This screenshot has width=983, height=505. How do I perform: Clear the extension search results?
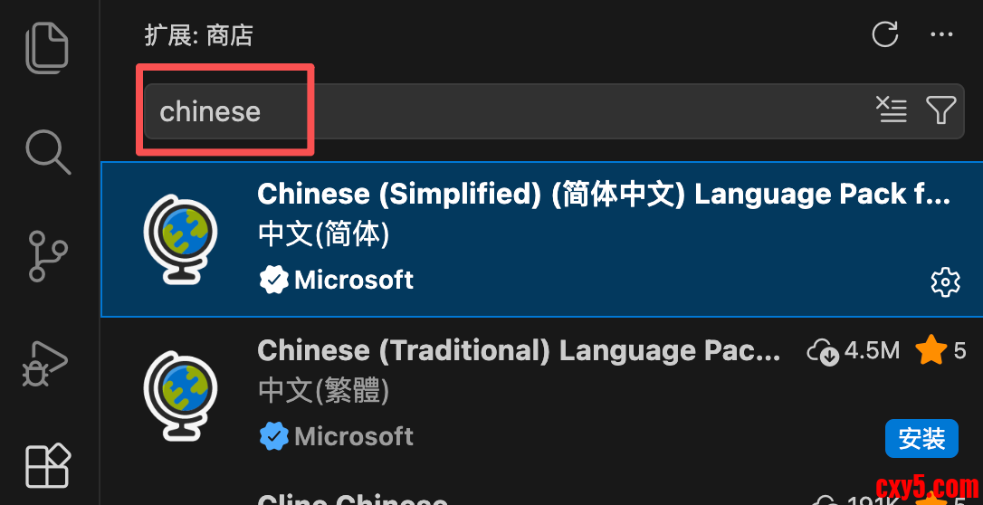[x=891, y=110]
